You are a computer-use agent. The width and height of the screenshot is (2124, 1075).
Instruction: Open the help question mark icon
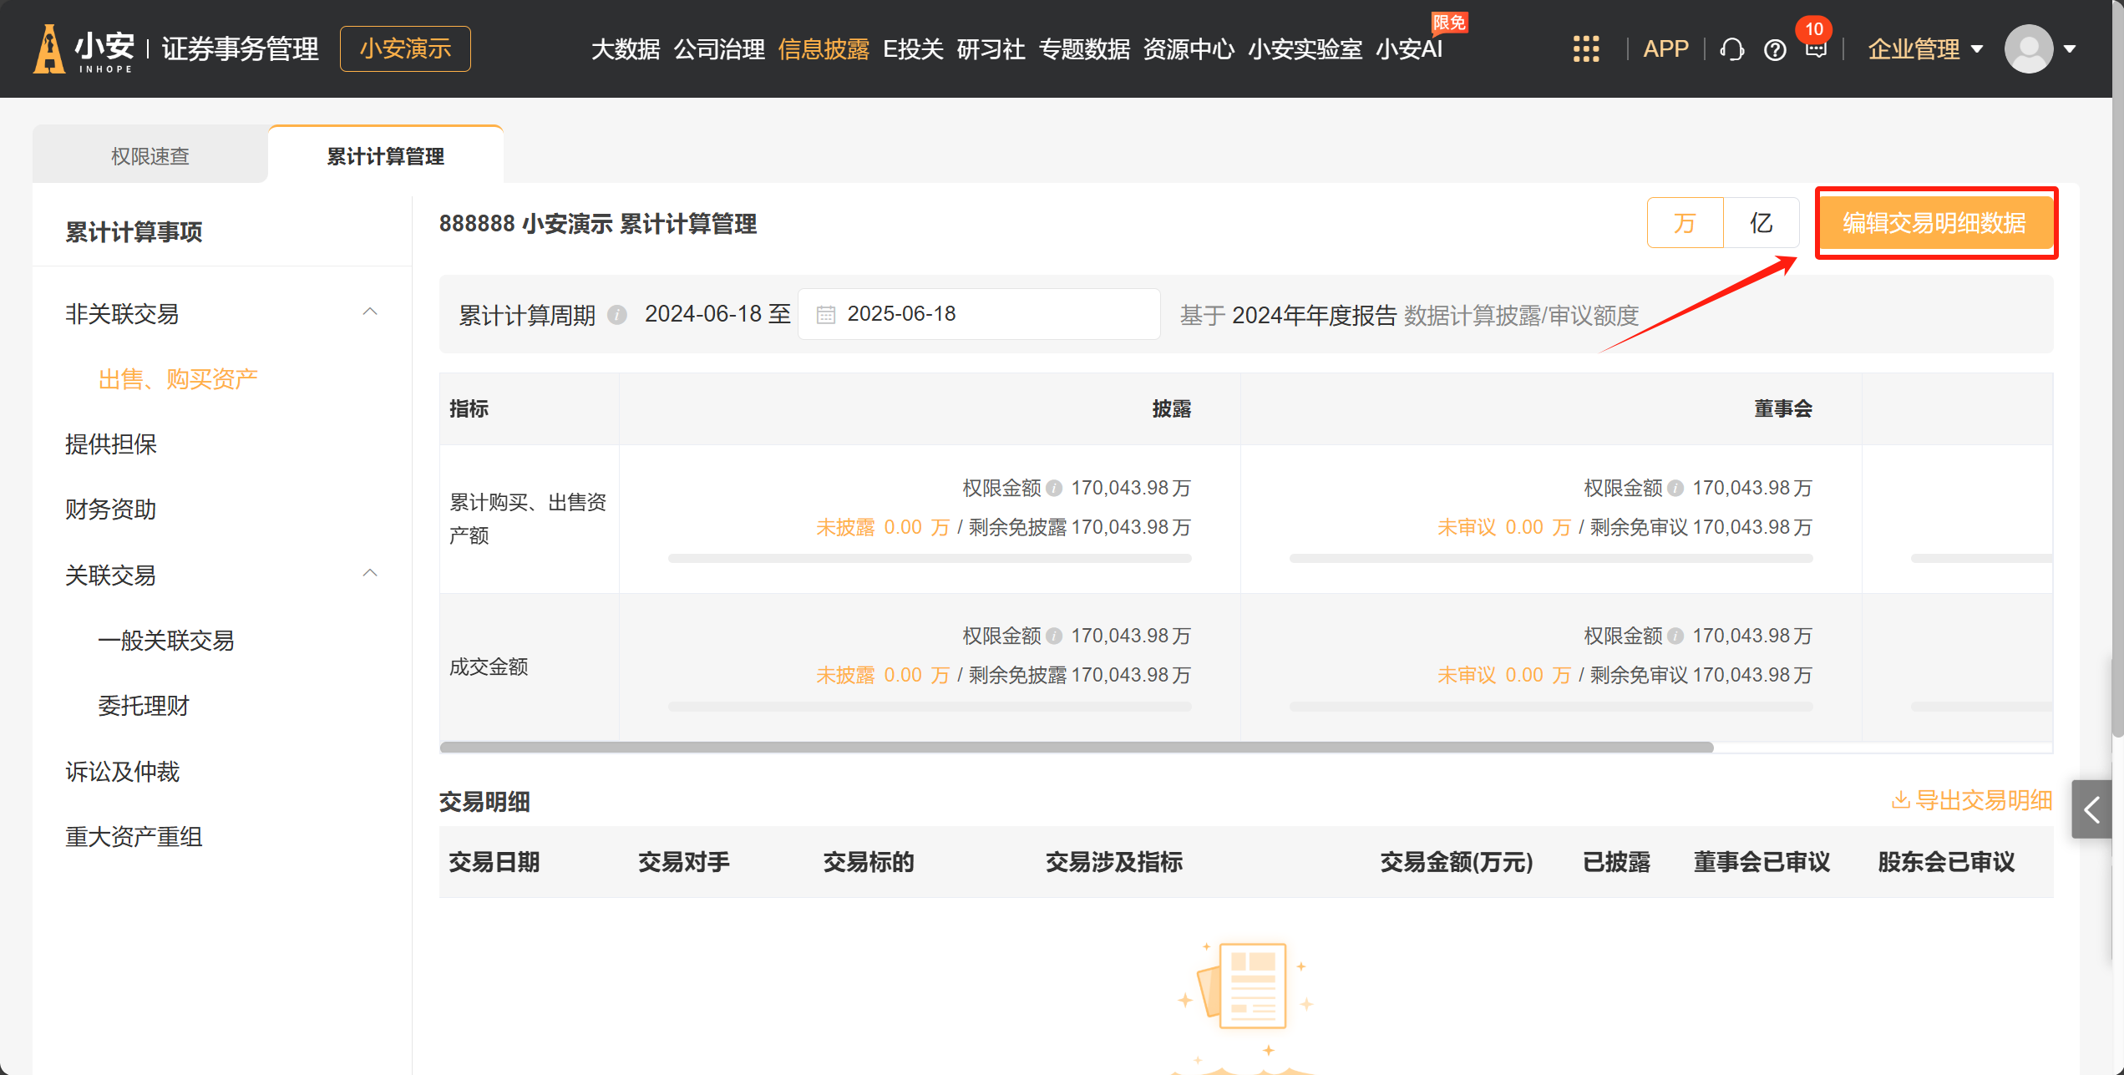1775,50
